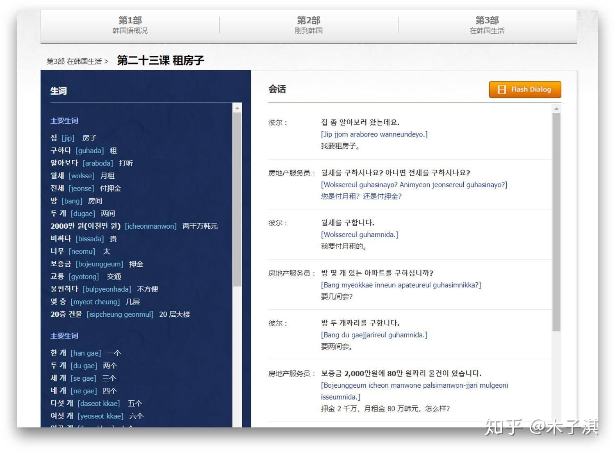615x452 pixels.
Task: Click the lesson title 第二十三课 租房子
Action: tap(160, 60)
